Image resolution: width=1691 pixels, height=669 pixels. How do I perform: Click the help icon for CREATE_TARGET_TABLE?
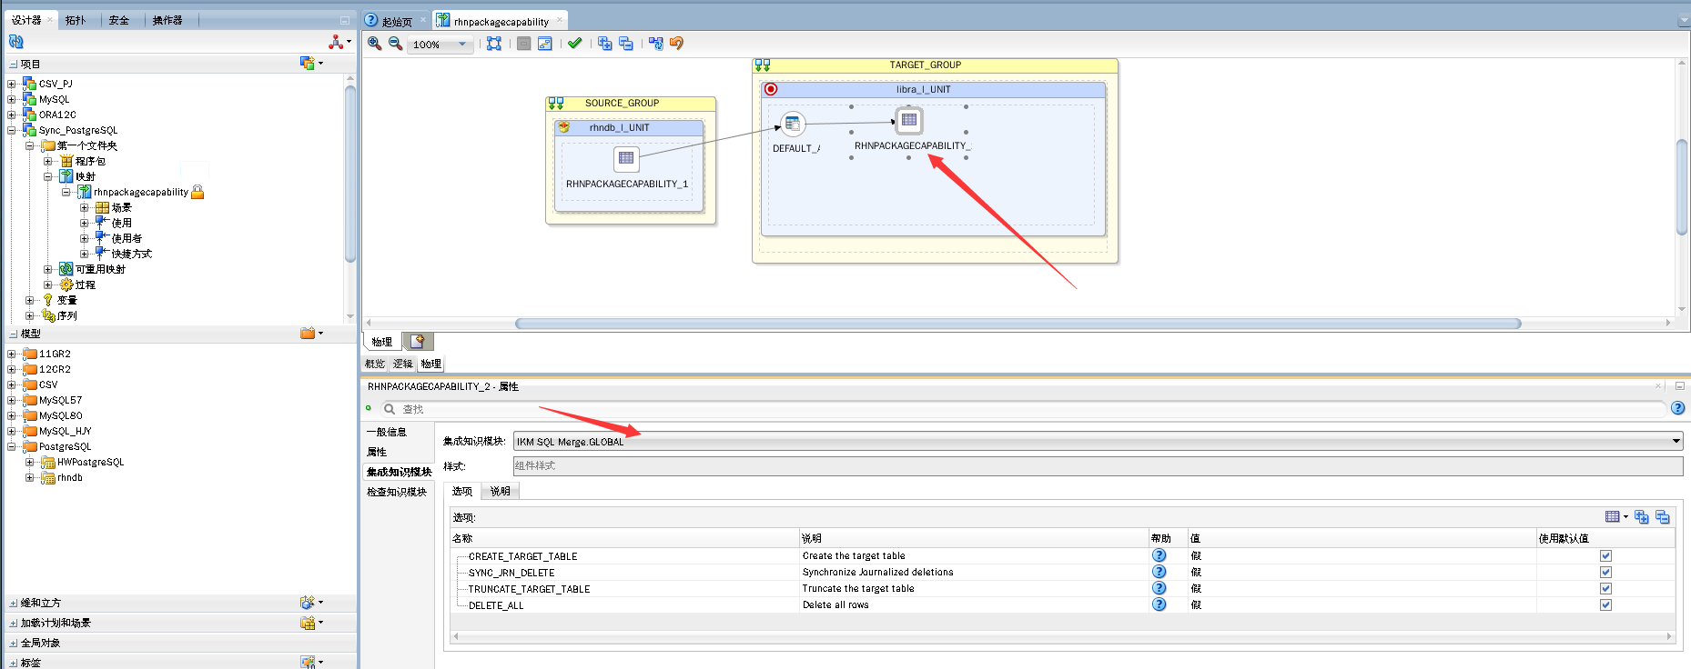tap(1159, 555)
